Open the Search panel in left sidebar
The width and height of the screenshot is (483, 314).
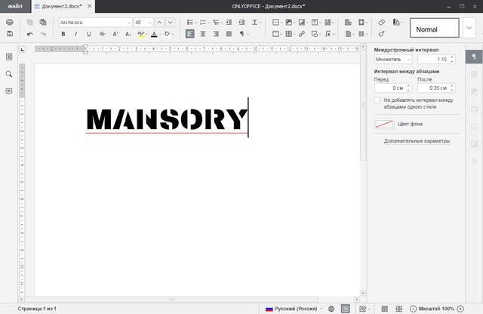pyautogui.click(x=9, y=75)
